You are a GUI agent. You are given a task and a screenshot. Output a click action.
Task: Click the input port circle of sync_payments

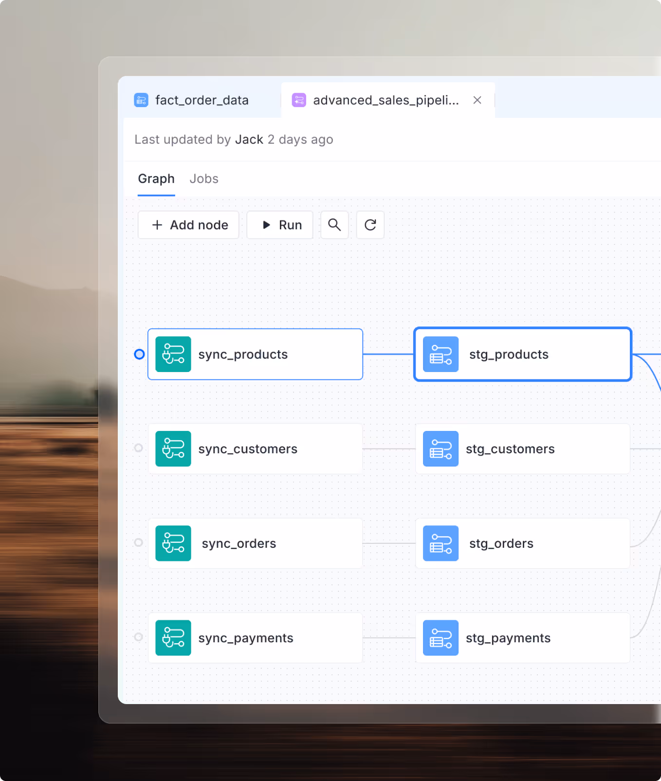click(139, 637)
